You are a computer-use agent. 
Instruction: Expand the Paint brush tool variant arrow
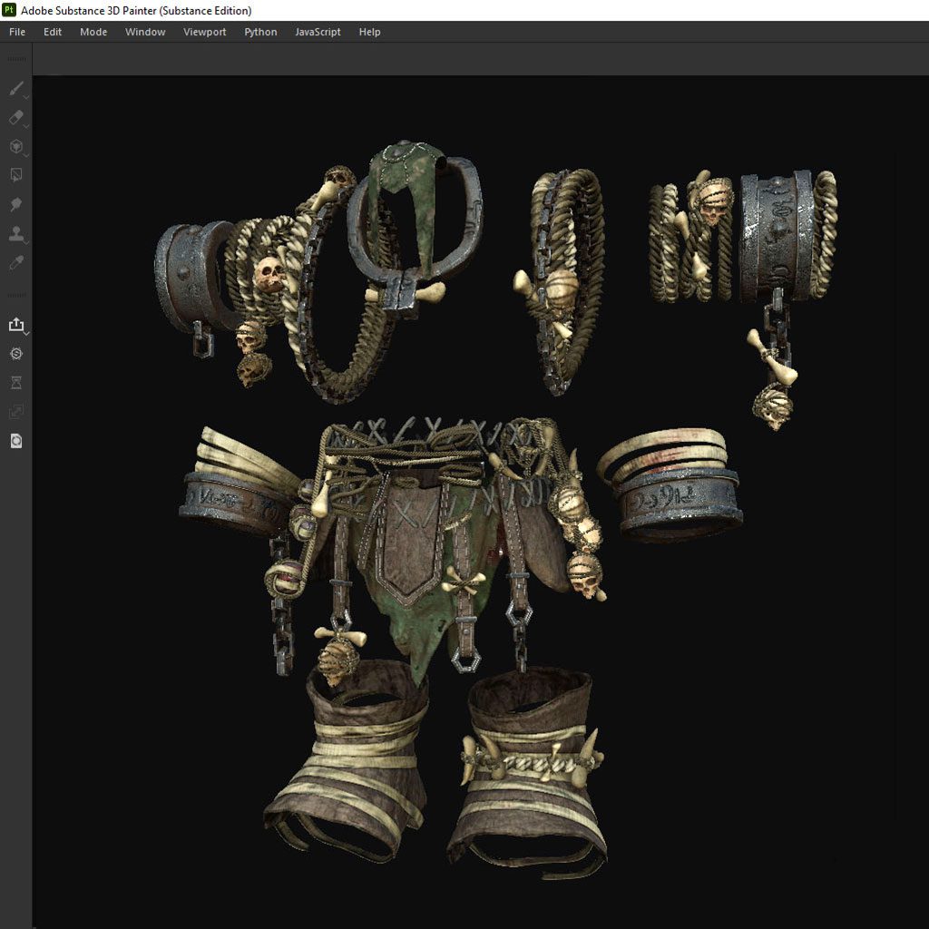click(x=27, y=96)
